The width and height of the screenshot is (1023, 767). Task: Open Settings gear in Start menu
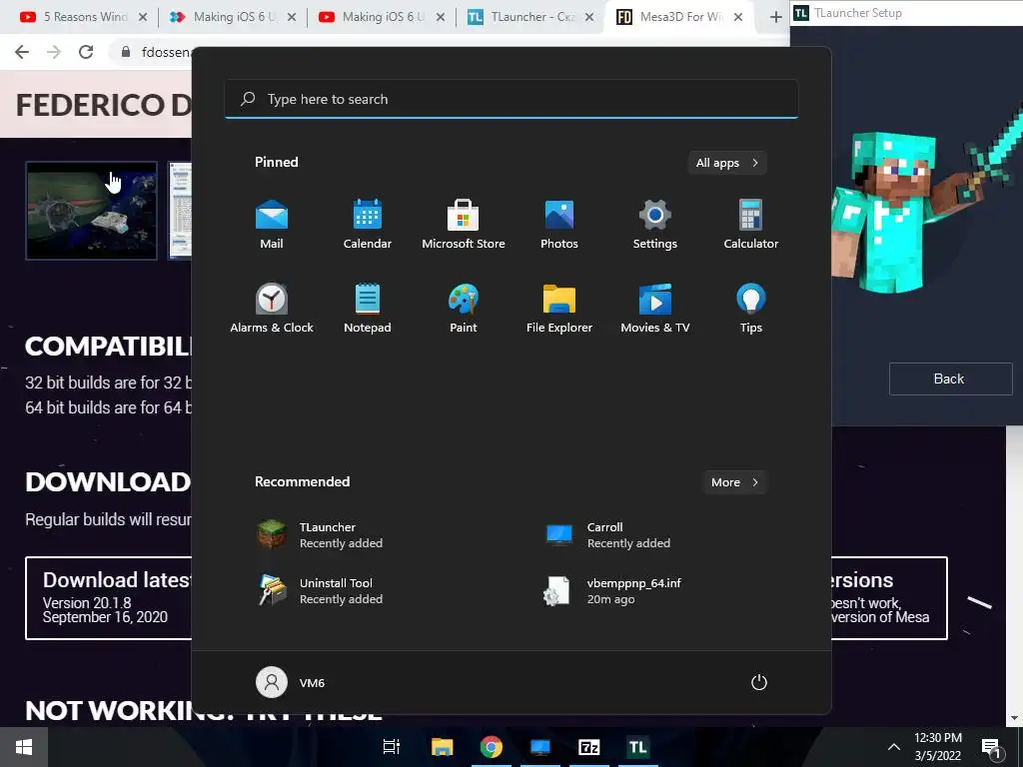(655, 224)
